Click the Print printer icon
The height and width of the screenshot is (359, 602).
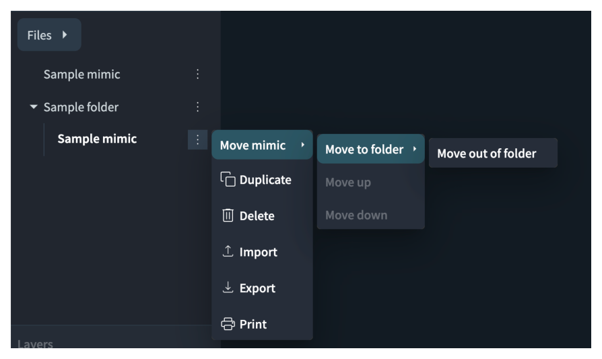point(228,324)
